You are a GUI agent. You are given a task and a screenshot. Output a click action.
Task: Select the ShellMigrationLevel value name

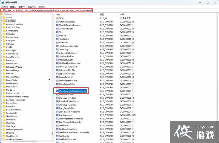point(68,81)
